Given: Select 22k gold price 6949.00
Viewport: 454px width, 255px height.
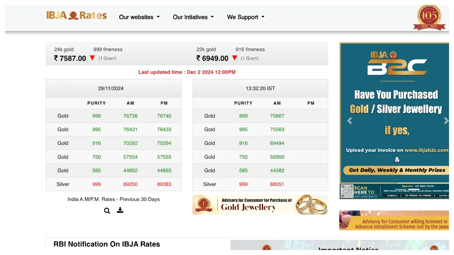Looking at the screenshot, I should [212, 58].
